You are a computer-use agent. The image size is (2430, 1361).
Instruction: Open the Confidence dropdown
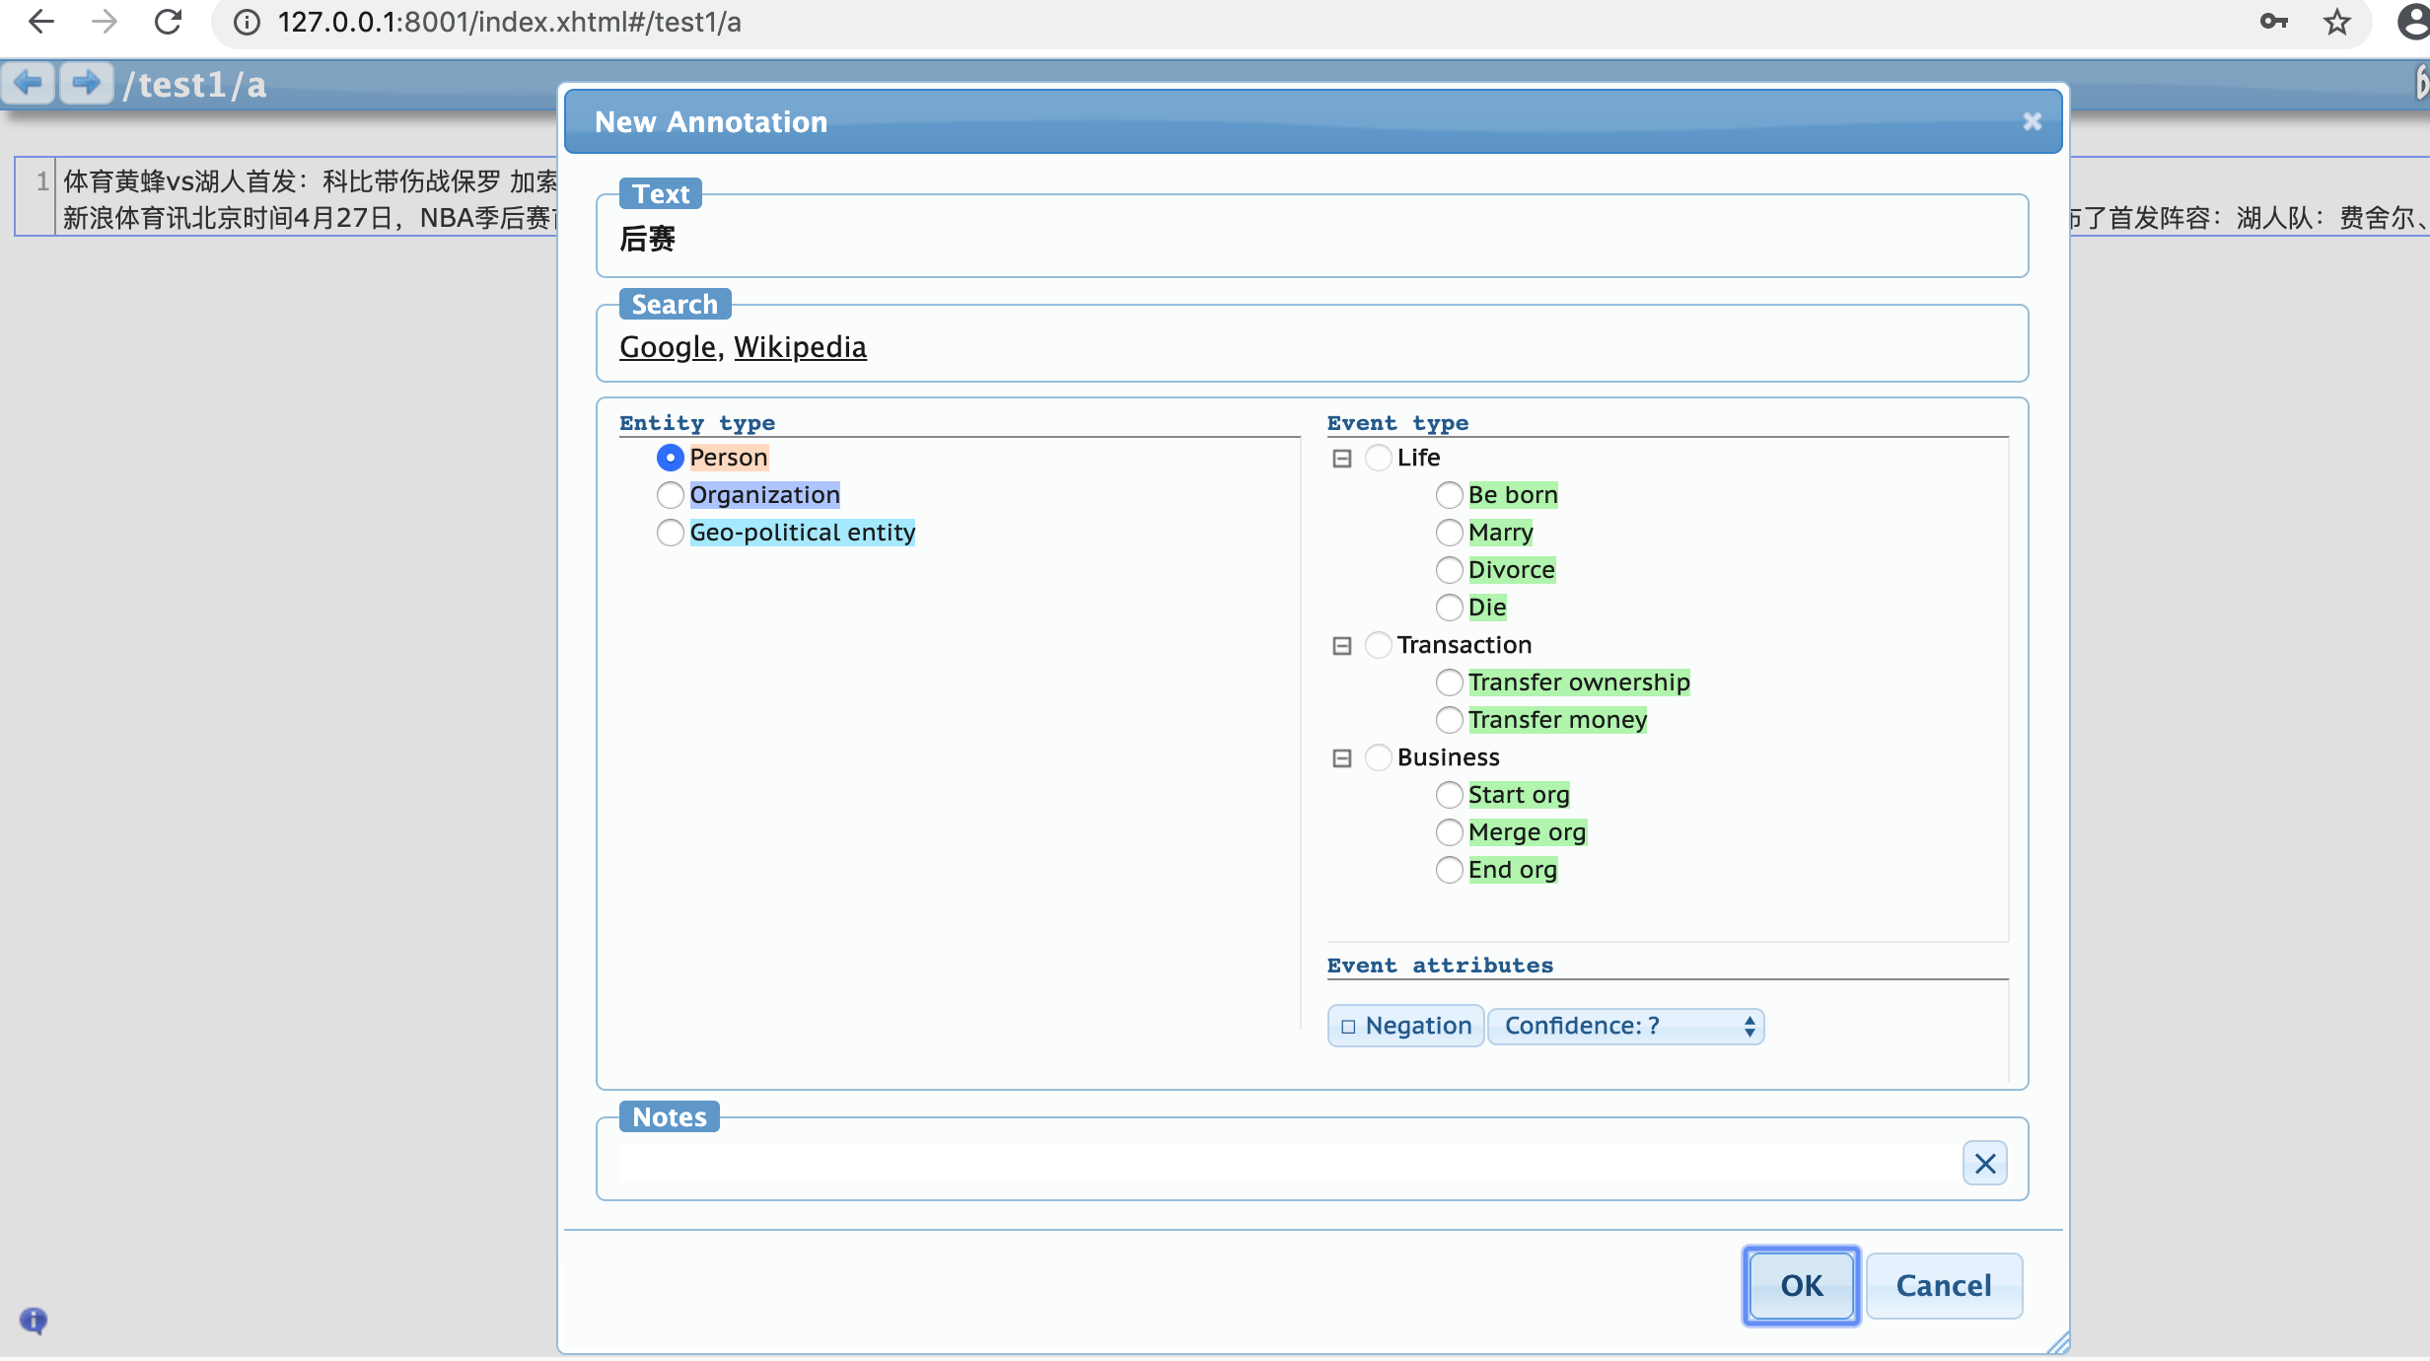tap(1625, 1027)
